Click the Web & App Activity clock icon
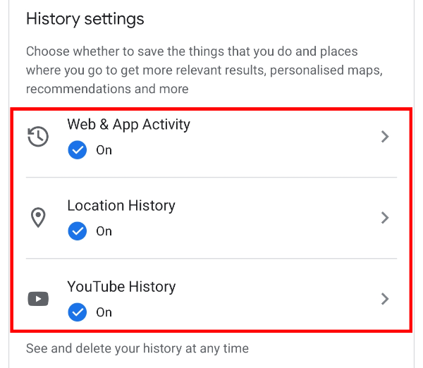The height and width of the screenshot is (368, 423). coord(38,137)
